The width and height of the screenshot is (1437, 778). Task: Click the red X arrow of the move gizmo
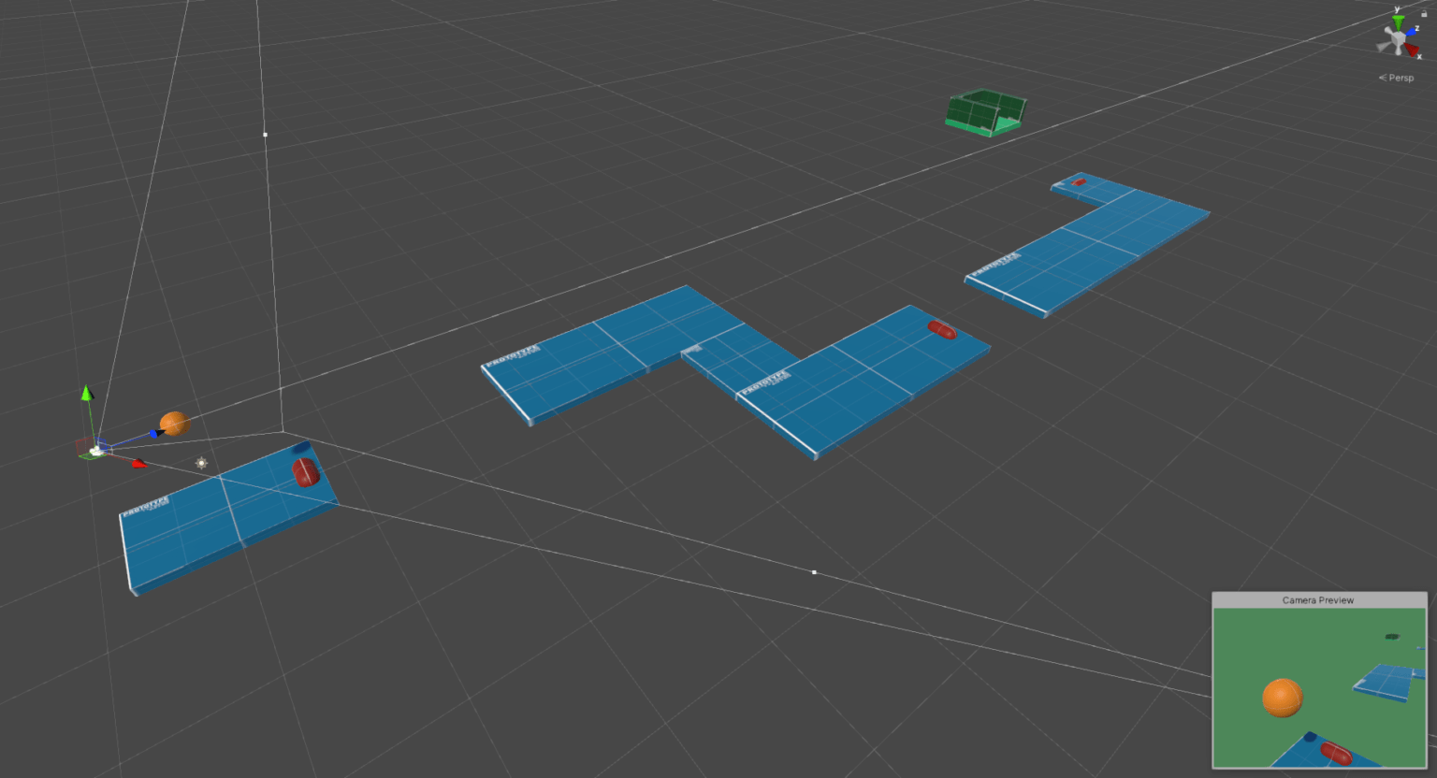pyautogui.click(x=139, y=463)
